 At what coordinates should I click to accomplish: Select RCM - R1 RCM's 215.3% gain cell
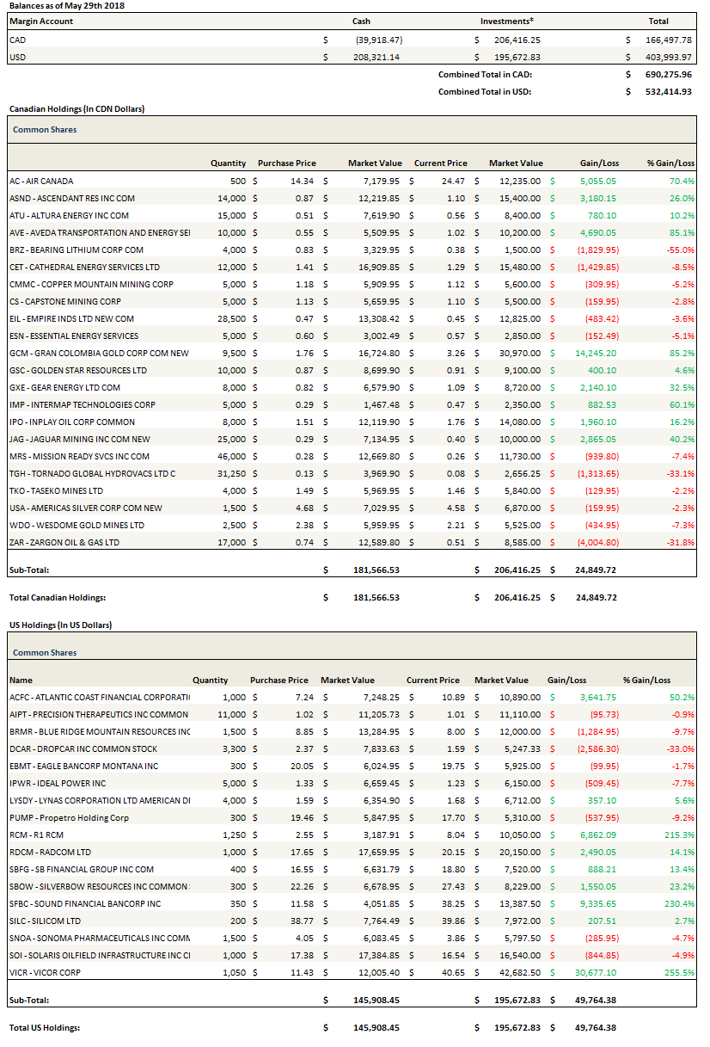679,835
